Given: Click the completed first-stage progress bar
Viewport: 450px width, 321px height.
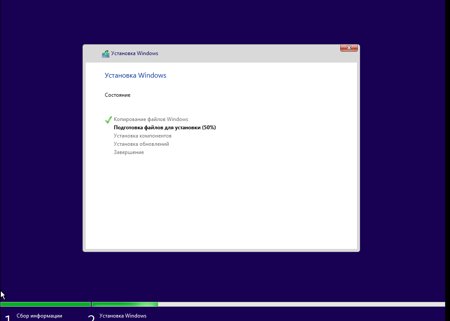Looking at the screenshot, I should pyautogui.click(x=46, y=305).
